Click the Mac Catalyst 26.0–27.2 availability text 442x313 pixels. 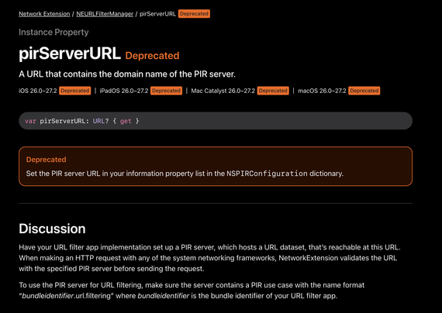point(223,91)
